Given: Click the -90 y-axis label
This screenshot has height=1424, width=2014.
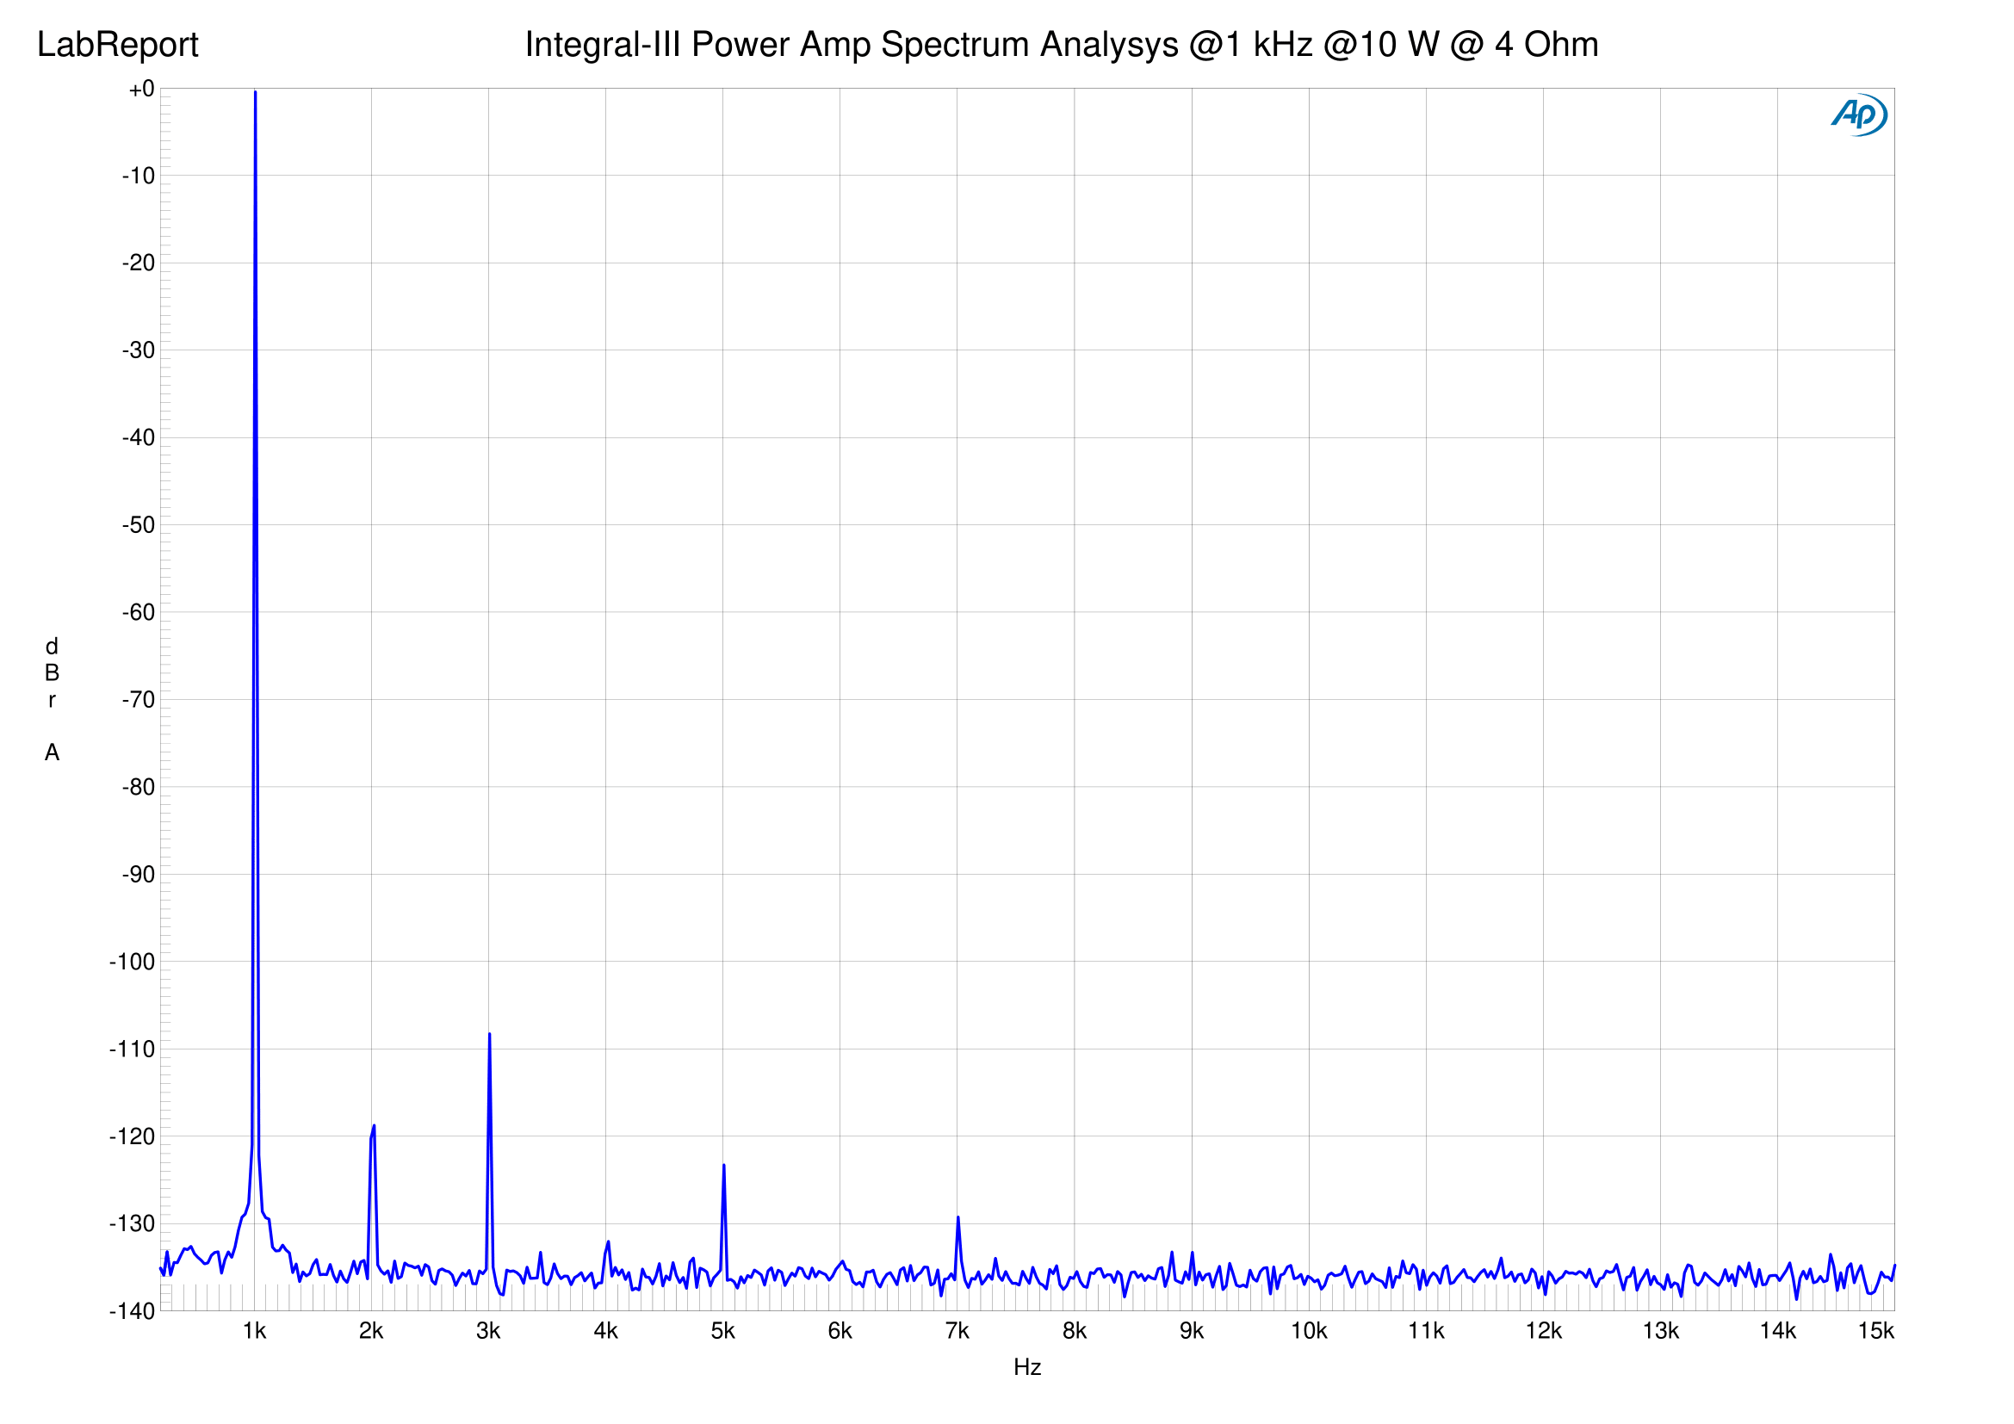Looking at the screenshot, I should pyautogui.click(x=139, y=874).
